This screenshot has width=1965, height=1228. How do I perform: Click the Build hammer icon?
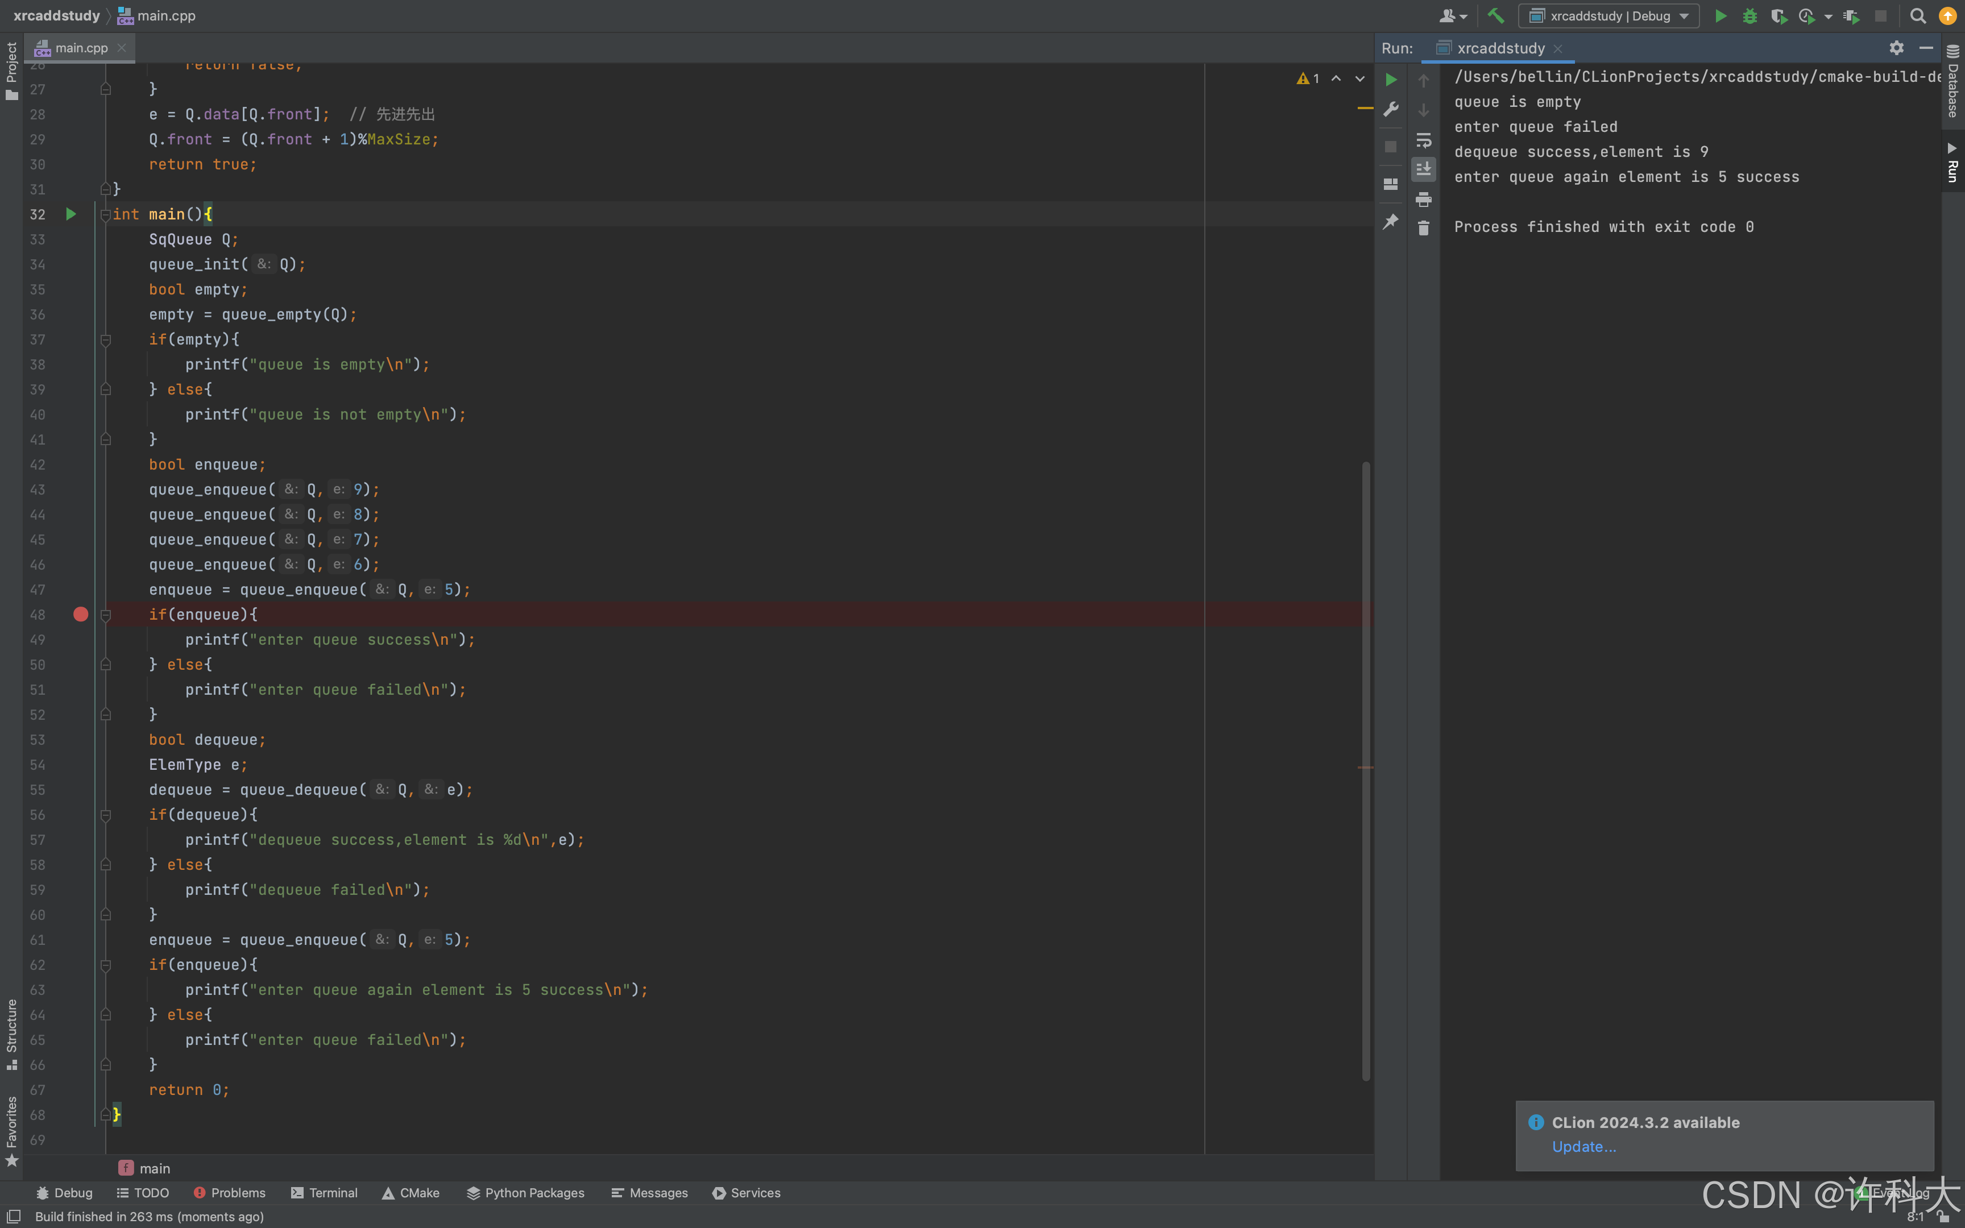tap(1496, 15)
